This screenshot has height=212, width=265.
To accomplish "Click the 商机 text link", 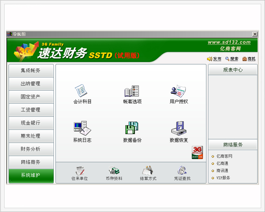I will click(251, 59).
